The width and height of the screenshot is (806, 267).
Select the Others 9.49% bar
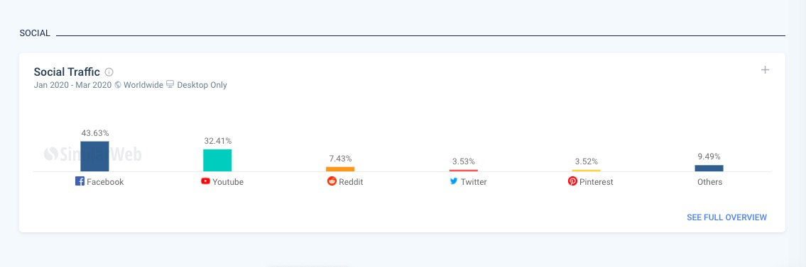tap(709, 168)
